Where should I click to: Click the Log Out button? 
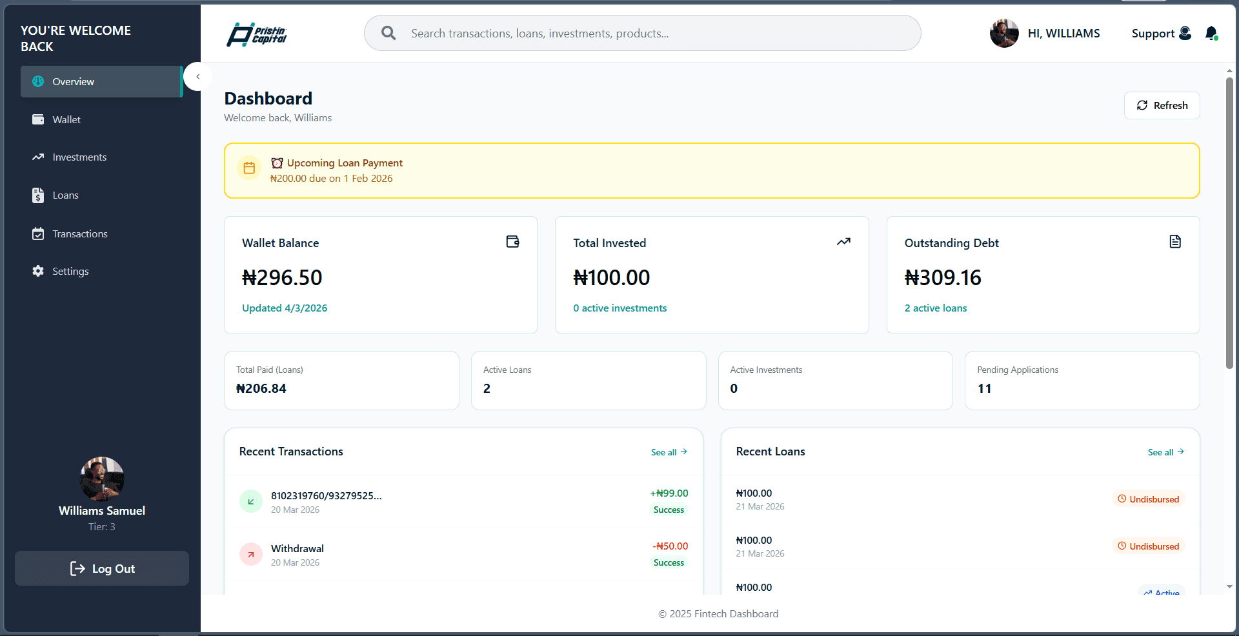(x=102, y=568)
